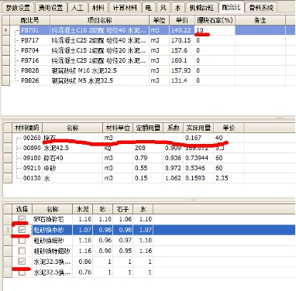Screen dimensions: 296x291
Task: Select the PB704 mix ratio row
Action: coord(147,50)
